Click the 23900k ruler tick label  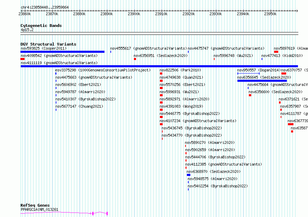(x=134, y=14)
